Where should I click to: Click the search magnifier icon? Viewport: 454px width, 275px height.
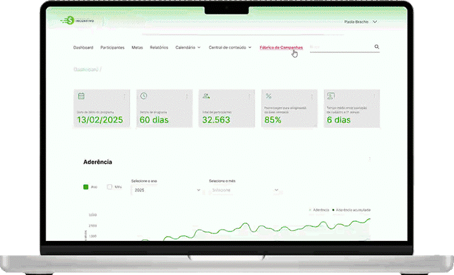tap(377, 47)
